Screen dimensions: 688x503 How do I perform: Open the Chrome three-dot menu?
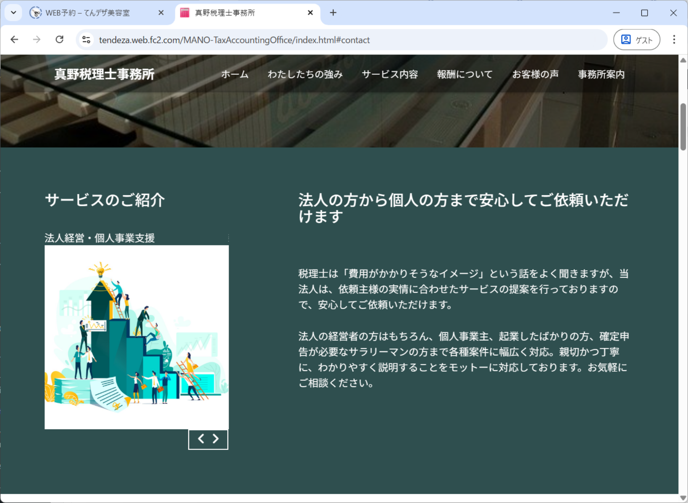[x=674, y=40]
